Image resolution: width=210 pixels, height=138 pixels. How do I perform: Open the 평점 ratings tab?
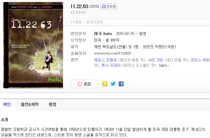[x=52, y=104]
